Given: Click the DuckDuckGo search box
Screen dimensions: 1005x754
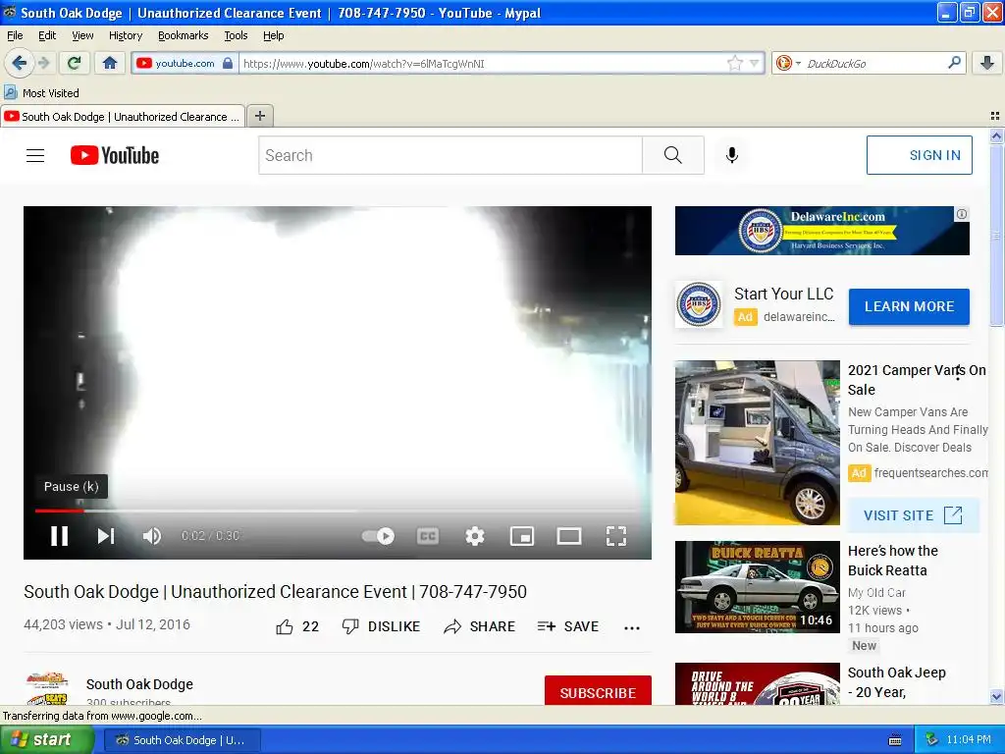Looking at the screenshot, I should 874,64.
